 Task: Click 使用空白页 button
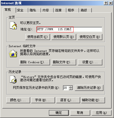(x=90, y=37)
